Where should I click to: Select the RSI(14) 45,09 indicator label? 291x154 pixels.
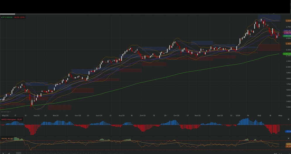click(x=7, y=139)
